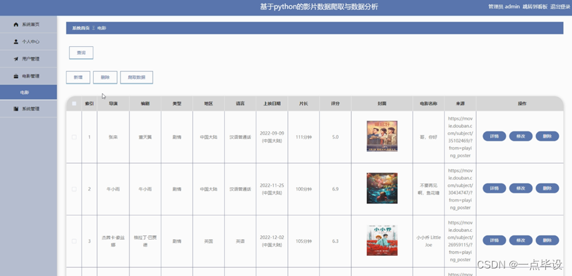Click the poster thumbnail of 小小乔
Image resolution: width=572 pixels, height=276 pixels.
tap(382, 240)
